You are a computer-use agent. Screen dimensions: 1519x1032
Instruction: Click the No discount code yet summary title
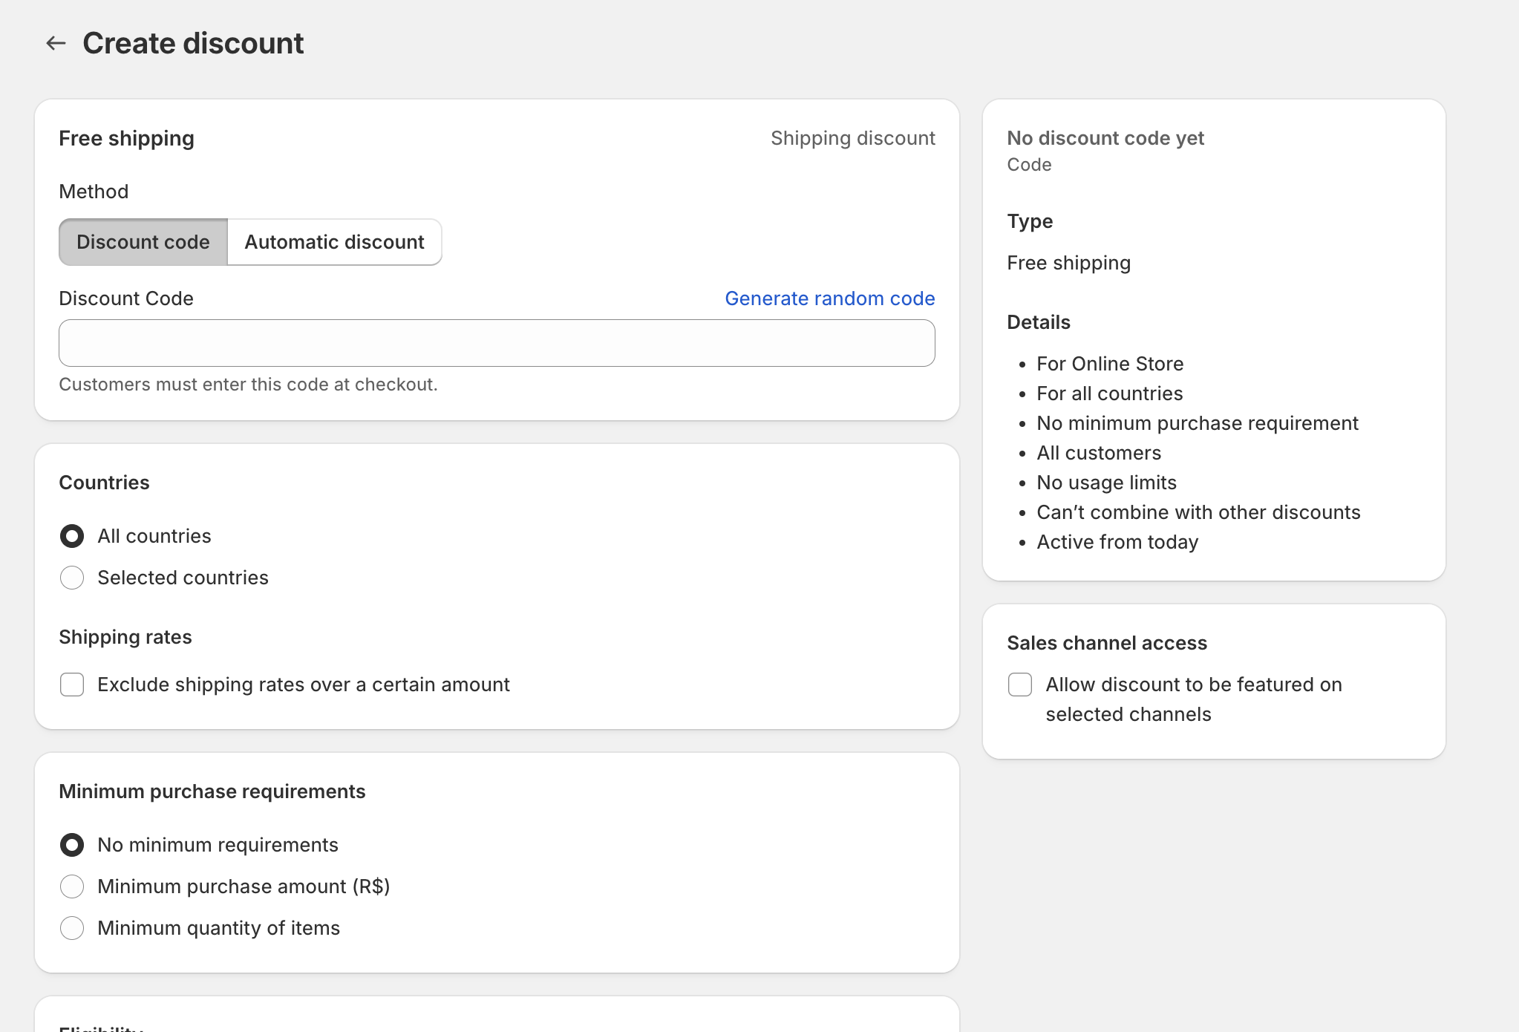(1105, 138)
